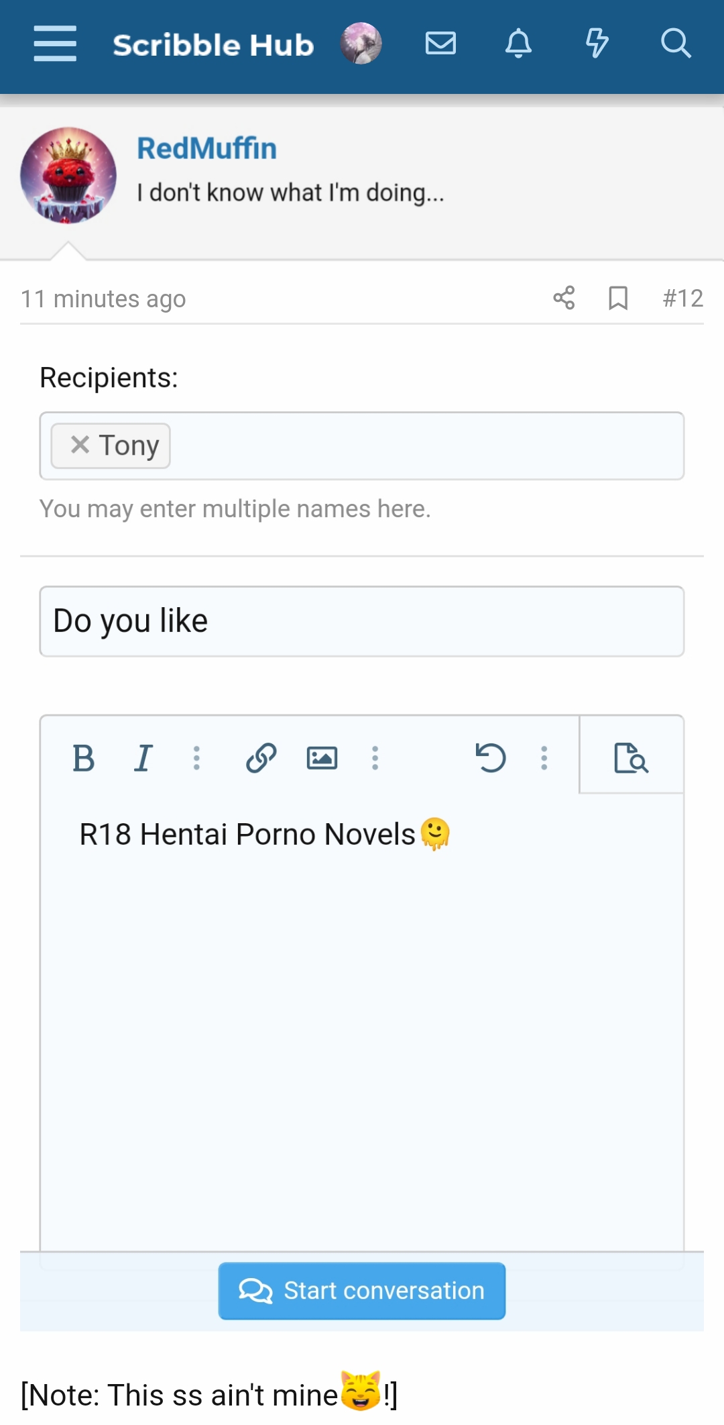Bookmark post number 12
Viewport: 724px width, 1425px height.
click(x=618, y=298)
